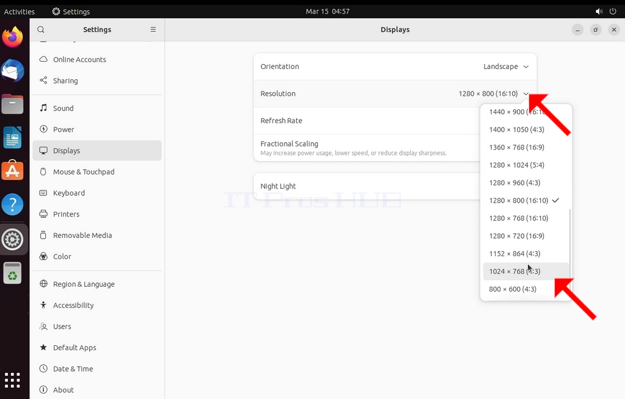Image resolution: width=625 pixels, height=399 pixels.
Task: Open the Help icon in the dock
Action: pyautogui.click(x=13, y=204)
